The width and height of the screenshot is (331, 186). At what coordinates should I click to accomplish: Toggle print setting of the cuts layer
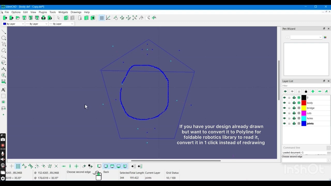pos(294,113)
